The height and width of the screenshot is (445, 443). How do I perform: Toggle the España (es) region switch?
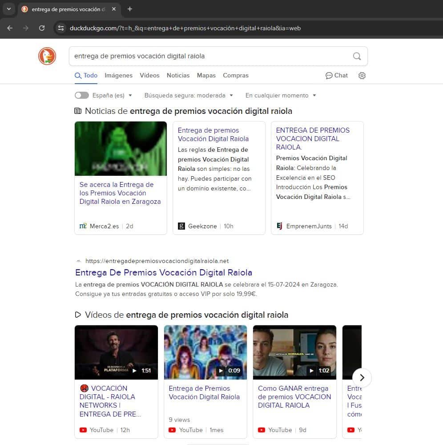point(82,95)
